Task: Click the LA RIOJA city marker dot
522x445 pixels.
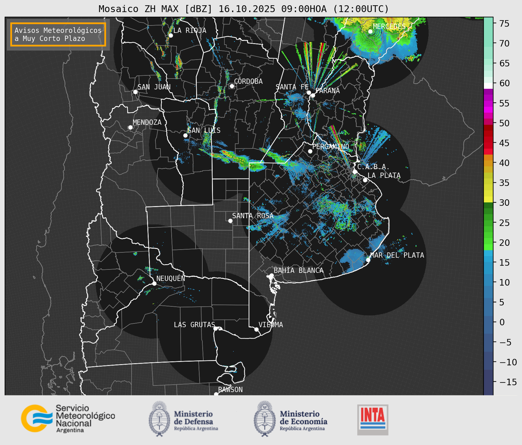Action: (x=170, y=36)
